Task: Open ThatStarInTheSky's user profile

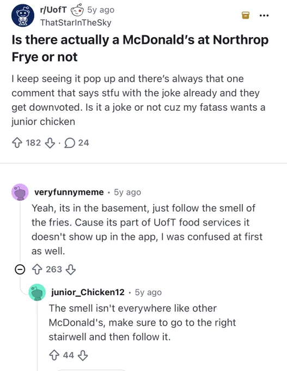Action: (x=76, y=23)
